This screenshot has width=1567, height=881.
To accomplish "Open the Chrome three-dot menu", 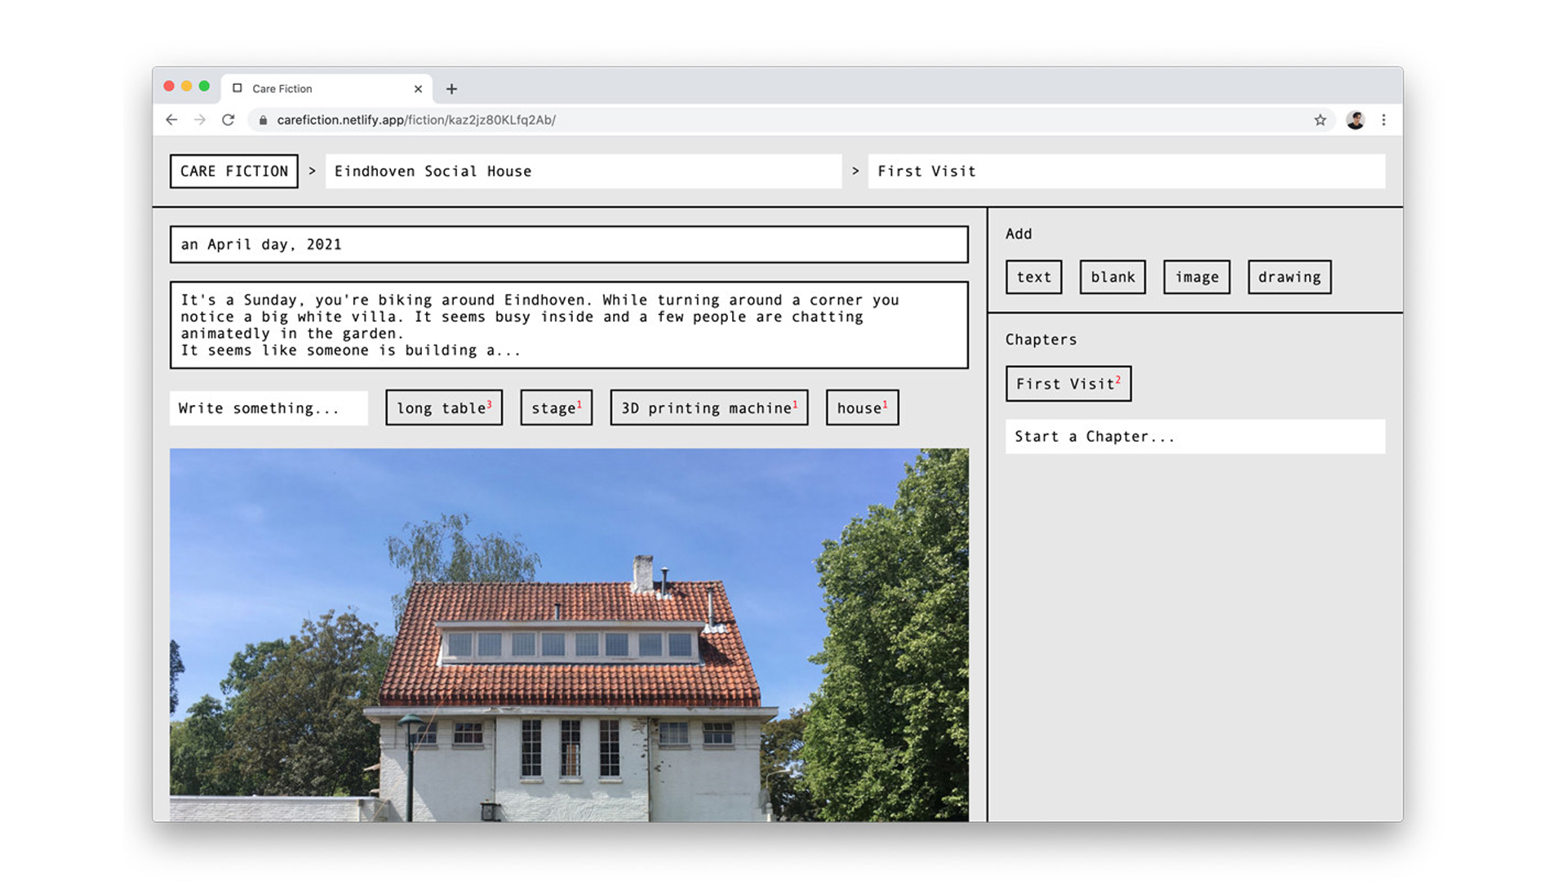I will tap(1383, 120).
